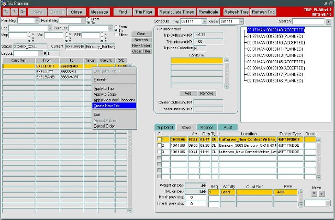The height and width of the screenshot is (220, 335).
Task: Click the Revalidate button
Action: click(208, 12)
